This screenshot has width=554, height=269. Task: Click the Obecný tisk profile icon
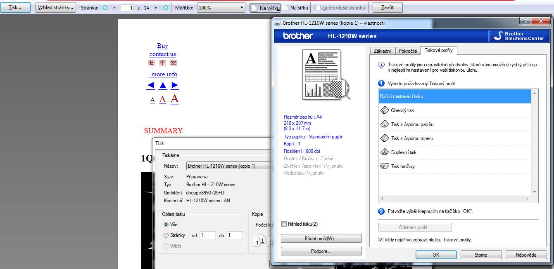384,110
